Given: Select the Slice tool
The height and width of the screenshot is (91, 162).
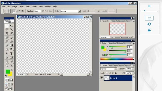Looking at the screenshot, I should pyautogui.click(x=11, y=33).
